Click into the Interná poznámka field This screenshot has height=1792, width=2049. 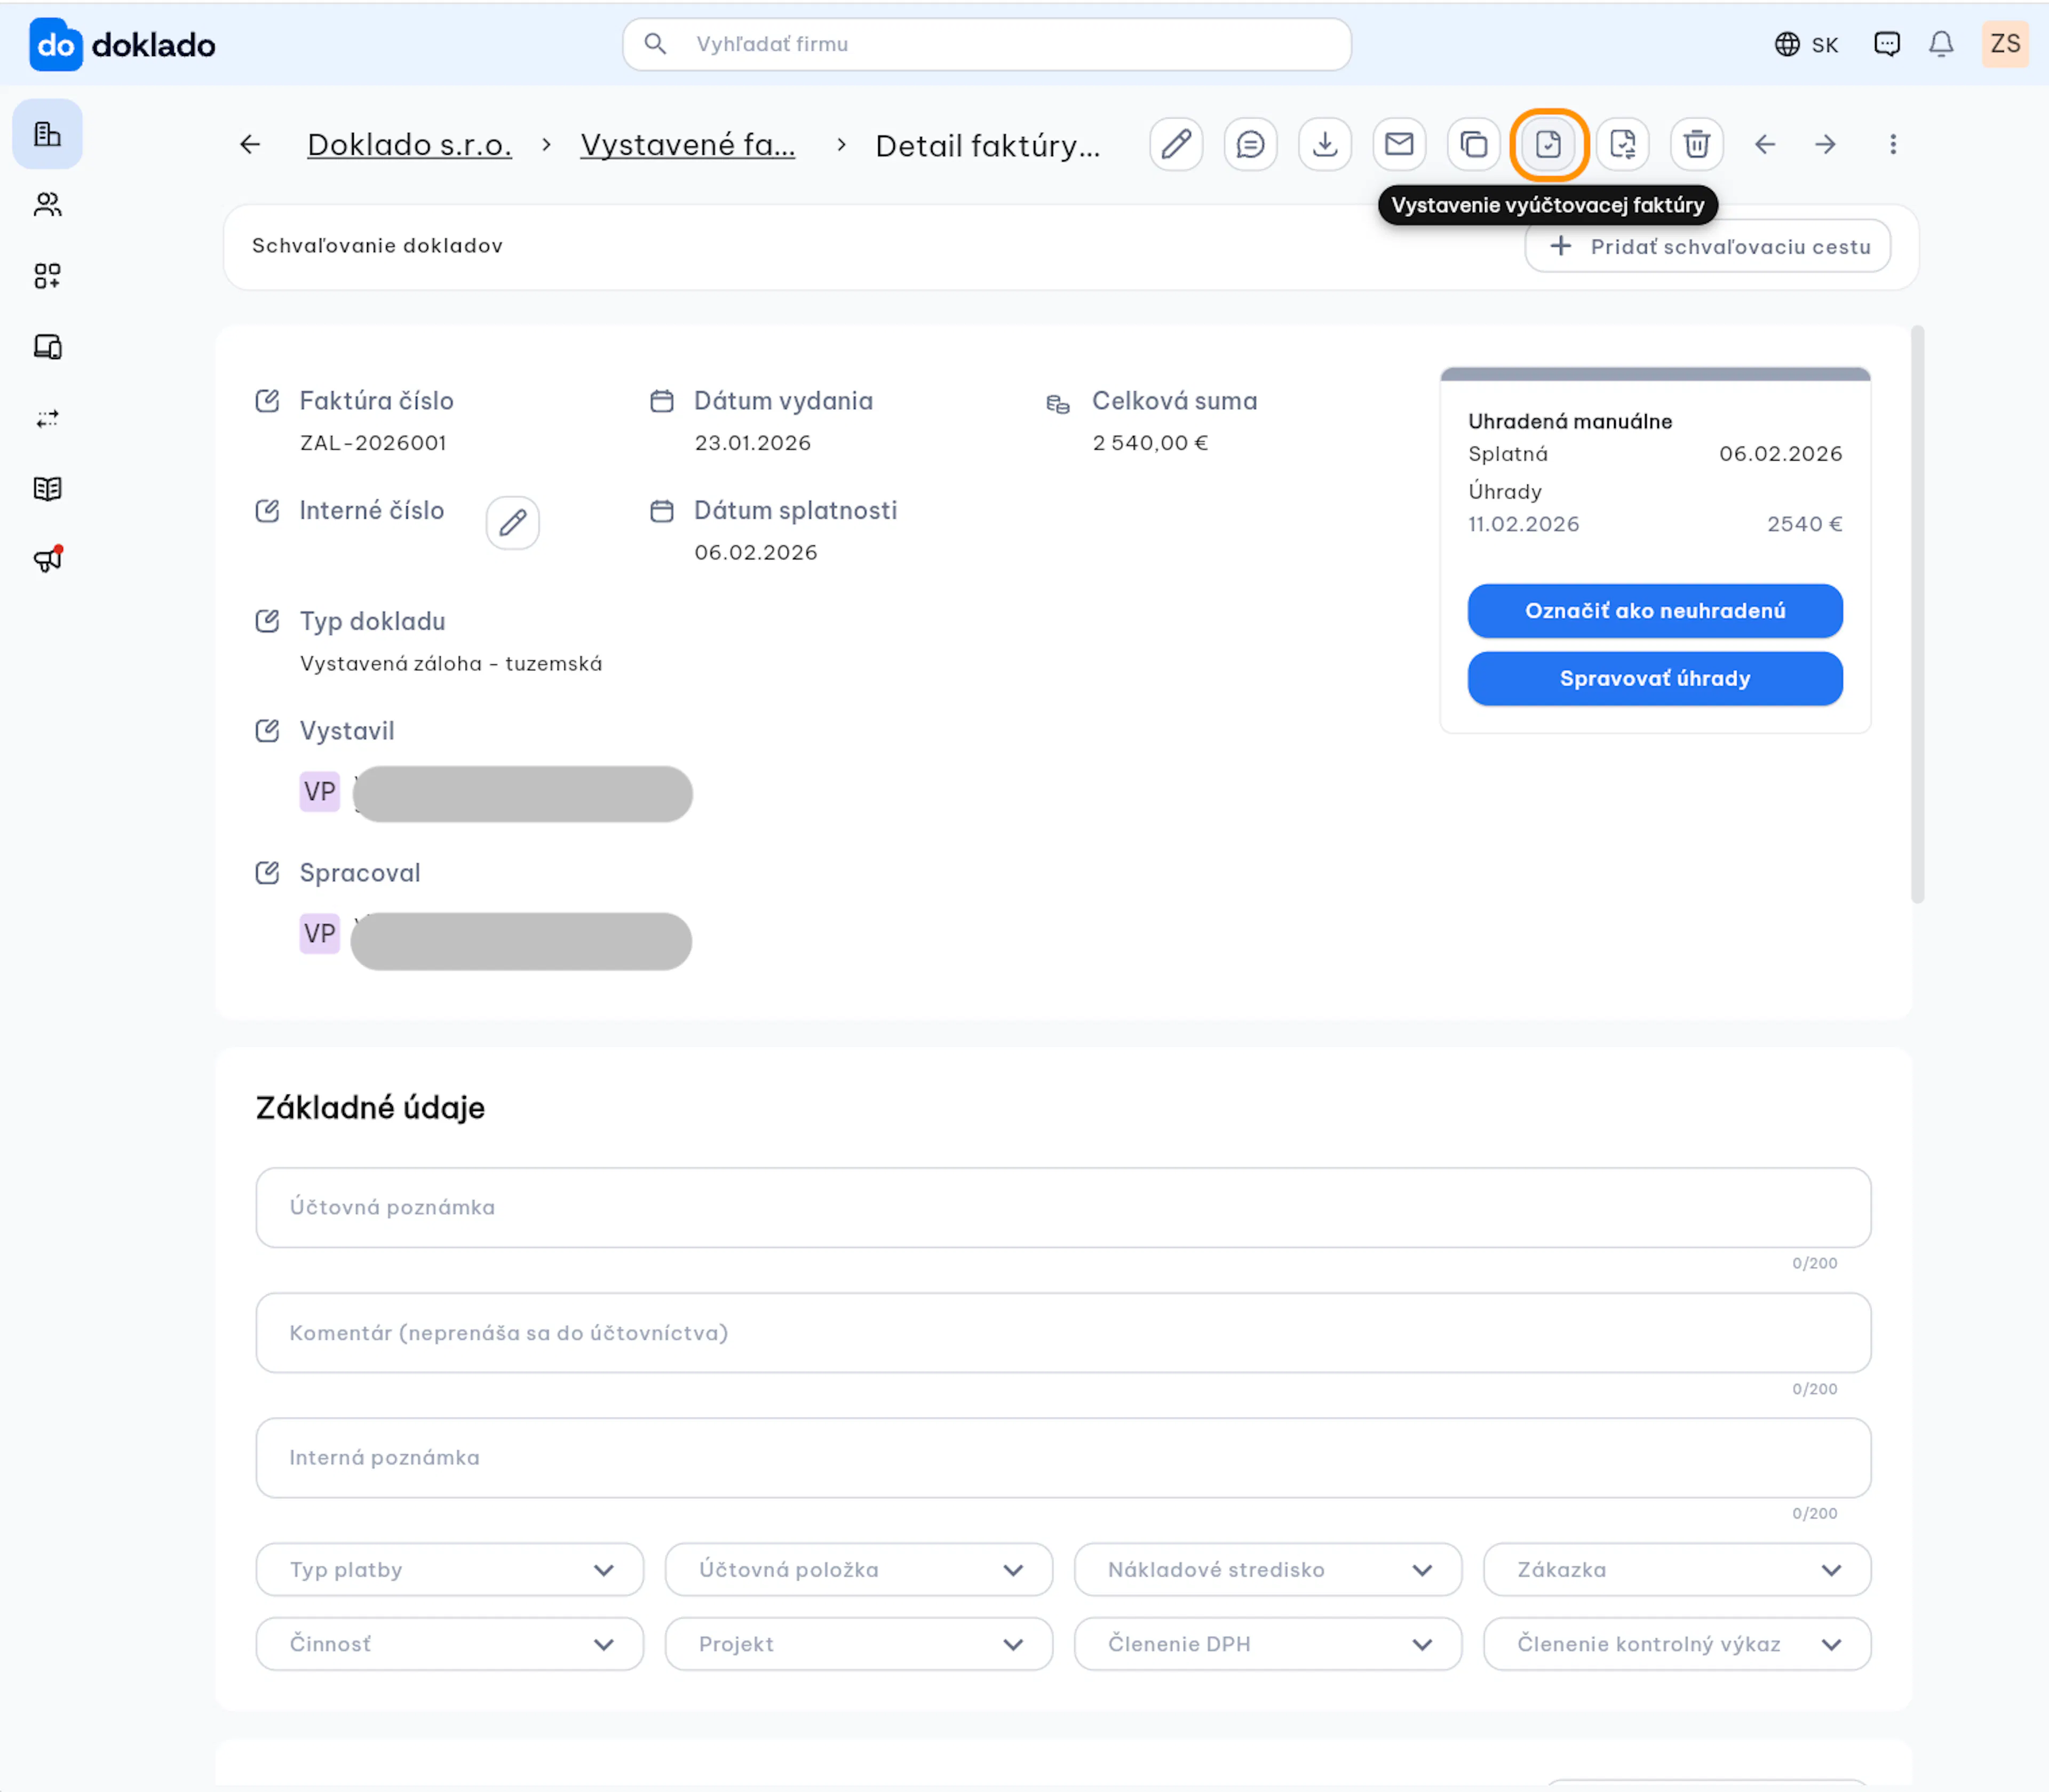[x=1063, y=1458]
